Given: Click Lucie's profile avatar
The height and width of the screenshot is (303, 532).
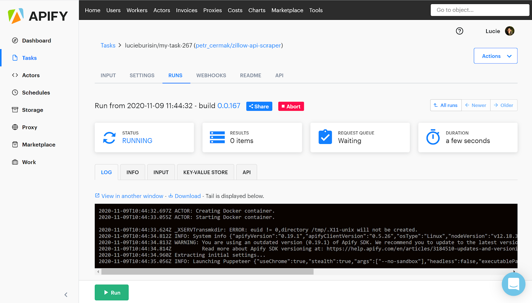Looking at the screenshot, I should tap(509, 31).
